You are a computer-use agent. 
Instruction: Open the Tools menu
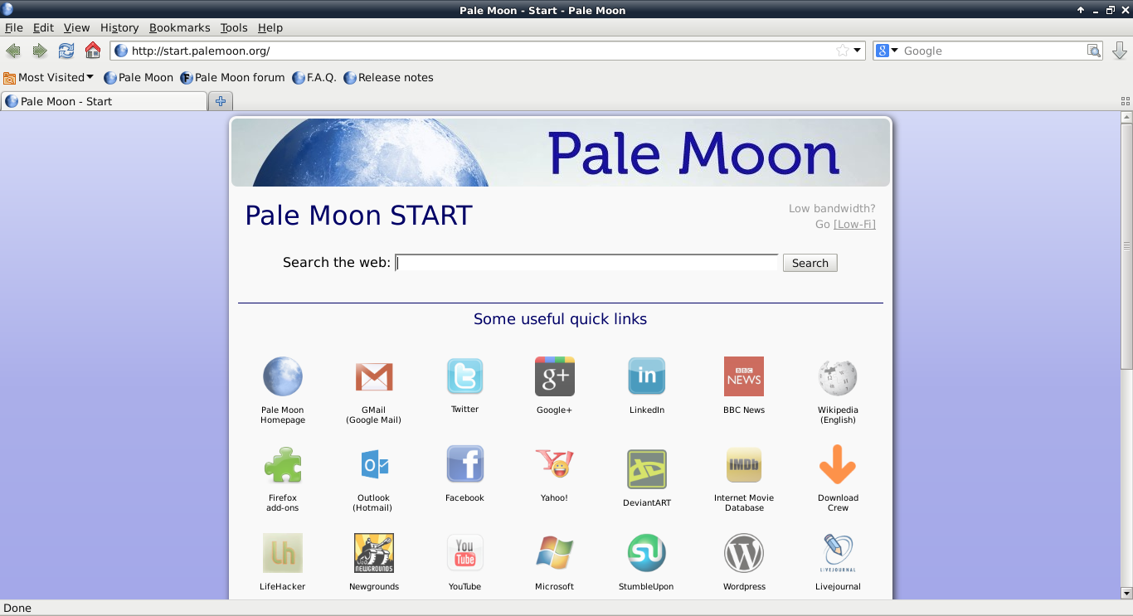(x=234, y=27)
